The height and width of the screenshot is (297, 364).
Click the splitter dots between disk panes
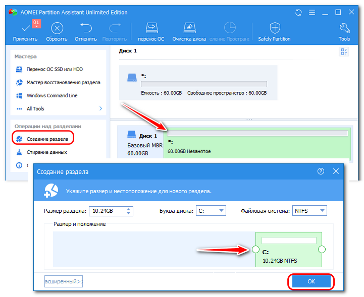(x=249, y=120)
